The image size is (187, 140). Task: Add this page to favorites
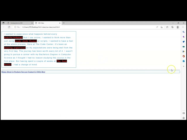click(x=162, y=27)
